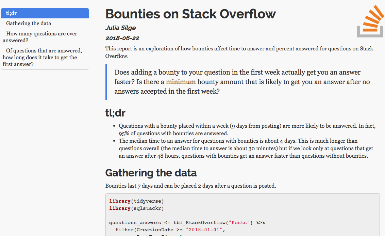The height and width of the screenshot is (236, 385).
Task: Open 'How many questions are ever answered?' section
Action: [x=41, y=37]
